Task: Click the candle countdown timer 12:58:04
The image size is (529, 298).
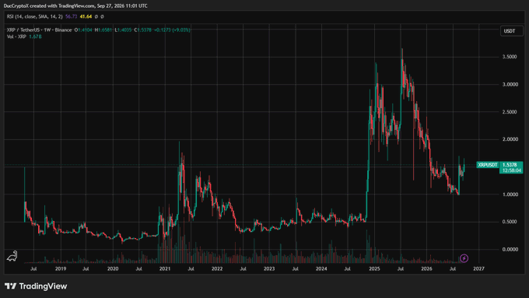Action: click(512, 170)
